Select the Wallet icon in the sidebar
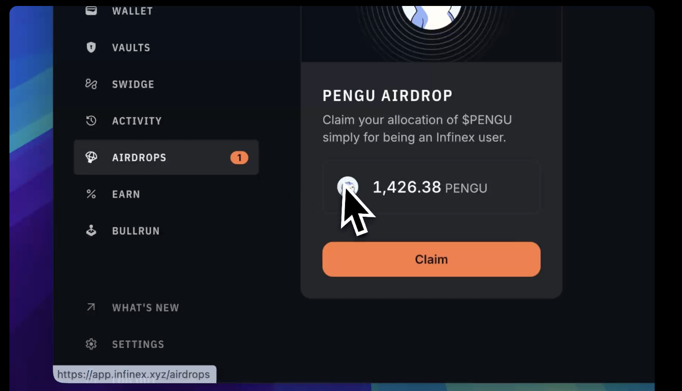Viewport: 682px width, 391px height. pyautogui.click(x=91, y=10)
